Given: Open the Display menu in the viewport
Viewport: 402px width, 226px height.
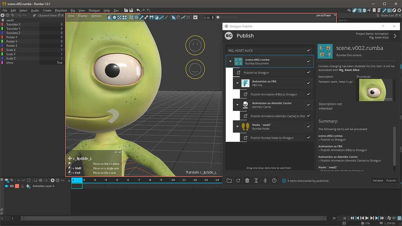Looking at the screenshot, I should [x=82, y=16].
